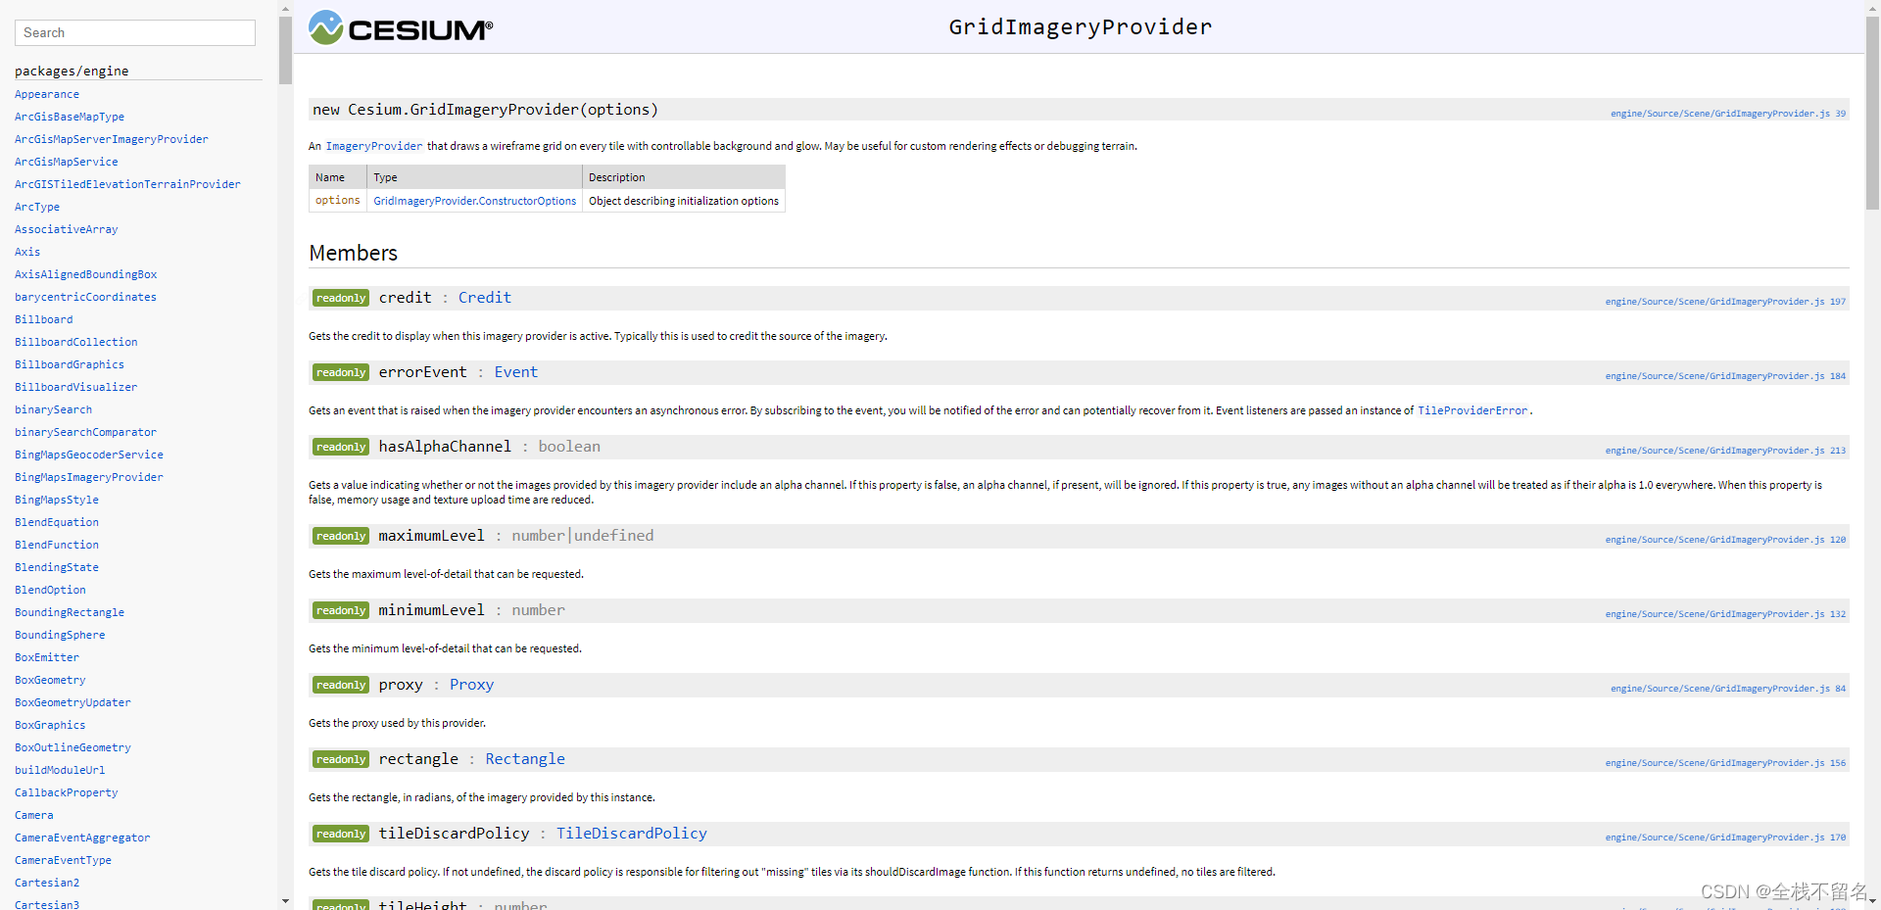Screen dimensions: 1881x910
Task: Open BlendingState sidebar link
Action: point(57,567)
